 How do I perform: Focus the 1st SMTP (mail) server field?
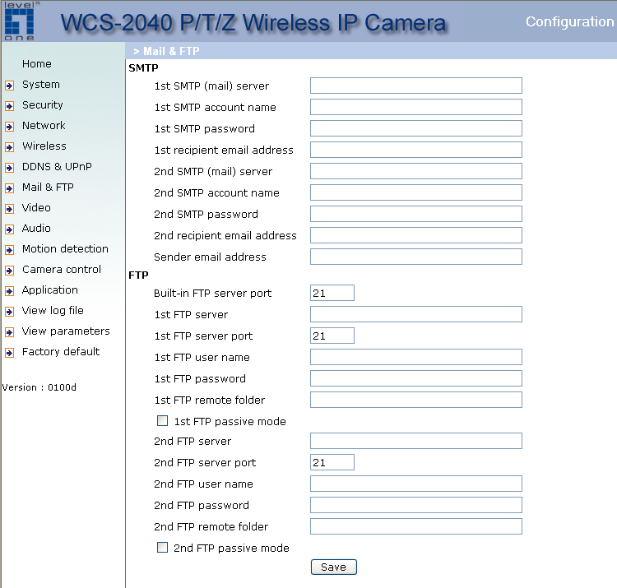416,86
